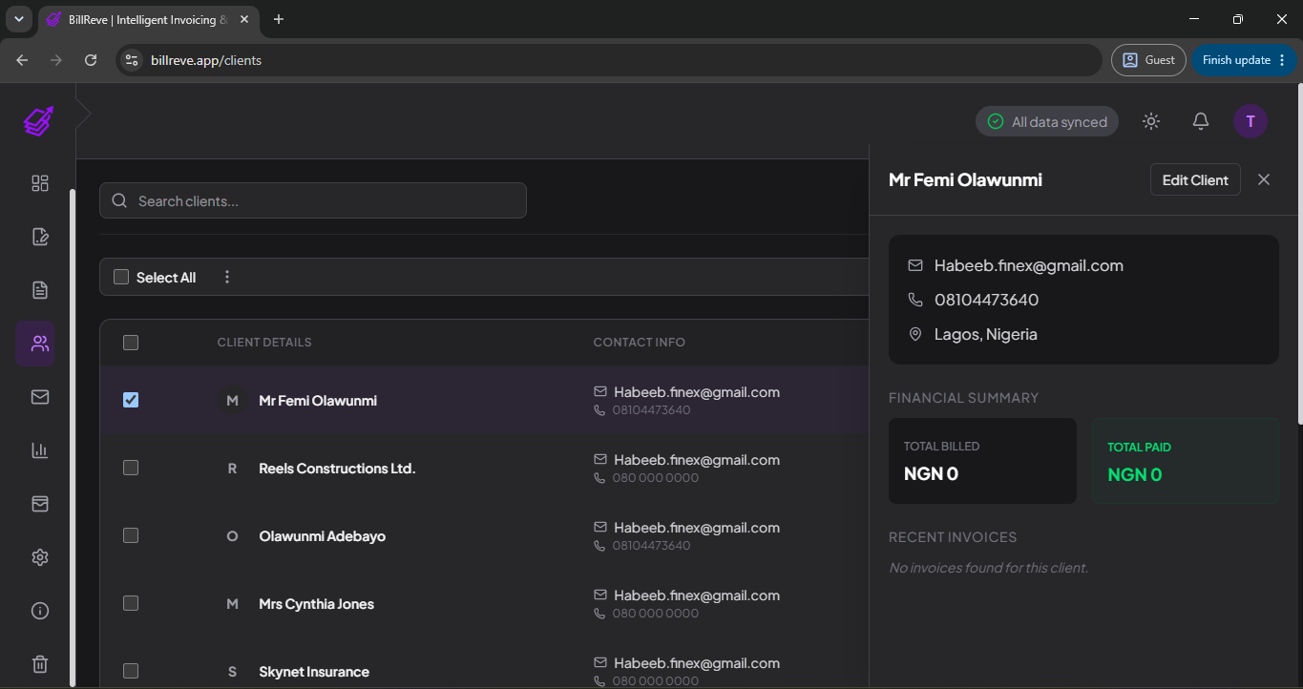The width and height of the screenshot is (1303, 689).
Task: Open the mail envelope icon in sidebar
Action: pos(40,397)
